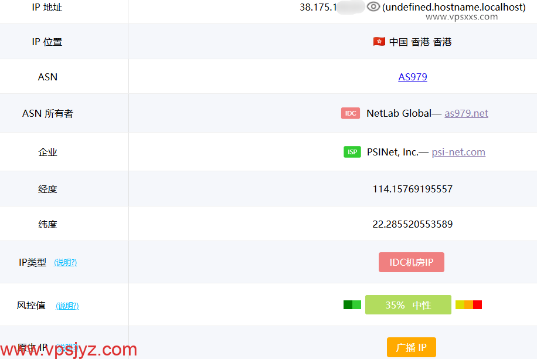Open the explanation link next to 风控值
The width and height of the screenshot is (537, 359).
pos(67,306)
